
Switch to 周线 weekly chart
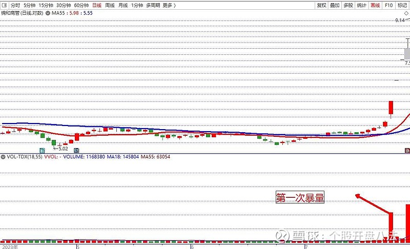tap(110, 5)
